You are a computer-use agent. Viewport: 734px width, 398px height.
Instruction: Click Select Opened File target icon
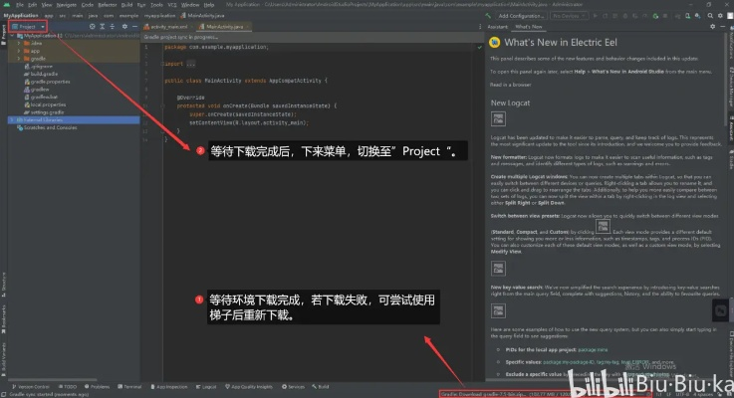[93, 27]
